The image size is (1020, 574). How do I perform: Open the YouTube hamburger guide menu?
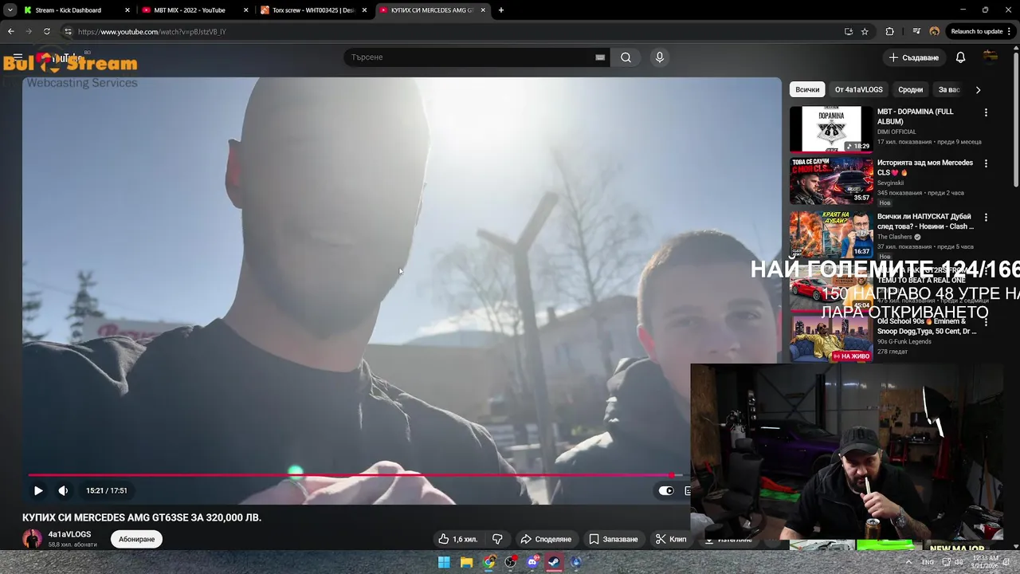coord(18,57)
